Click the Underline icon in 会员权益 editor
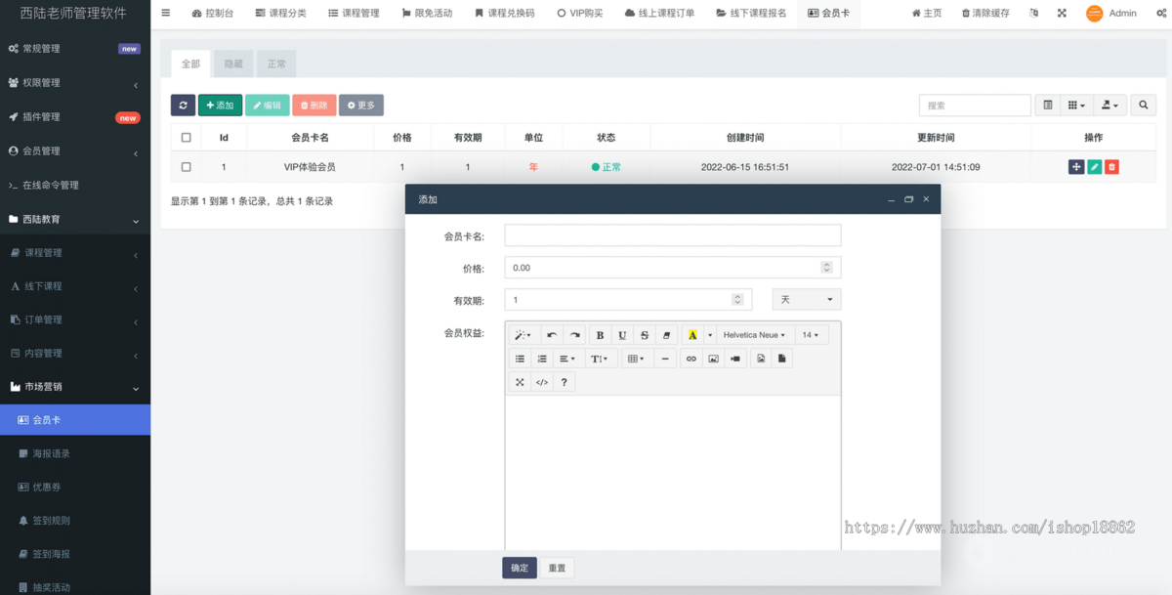1172x595 pixels. pos(622,334)
